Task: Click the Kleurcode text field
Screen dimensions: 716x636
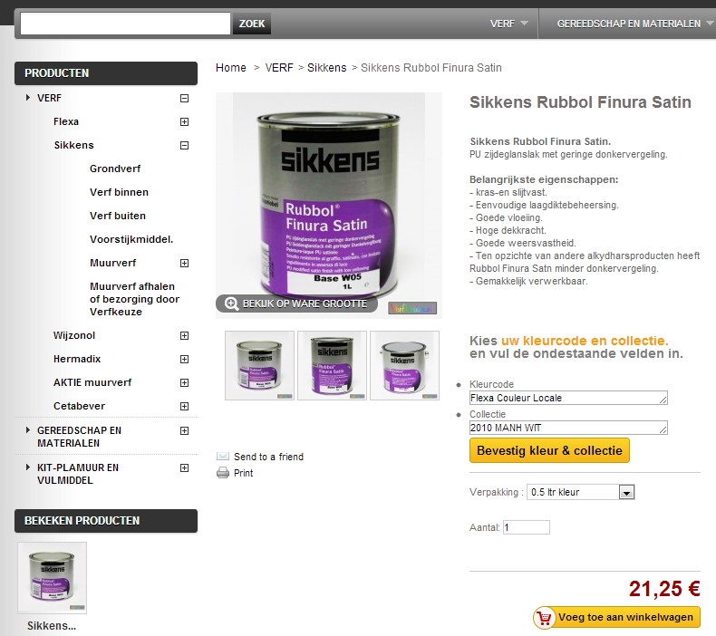Action: point(568,398)
